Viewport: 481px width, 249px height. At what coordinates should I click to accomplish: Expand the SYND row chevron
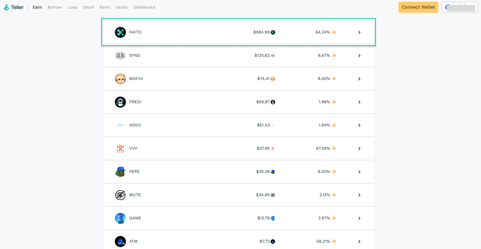[x=359, y=56]
